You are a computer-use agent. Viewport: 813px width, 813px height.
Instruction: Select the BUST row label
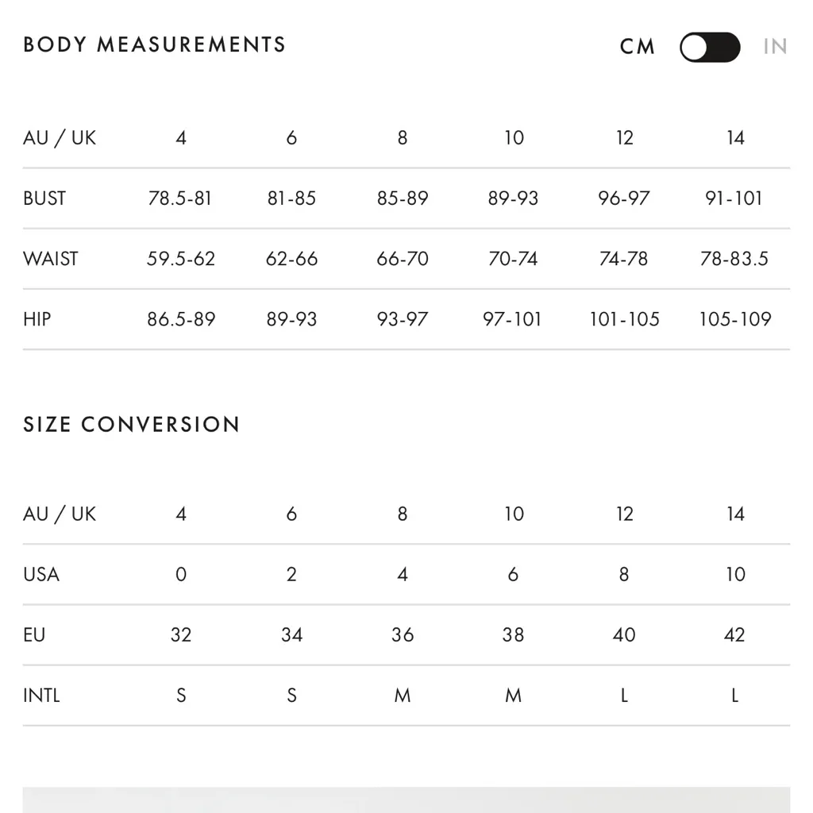[44, 198]
